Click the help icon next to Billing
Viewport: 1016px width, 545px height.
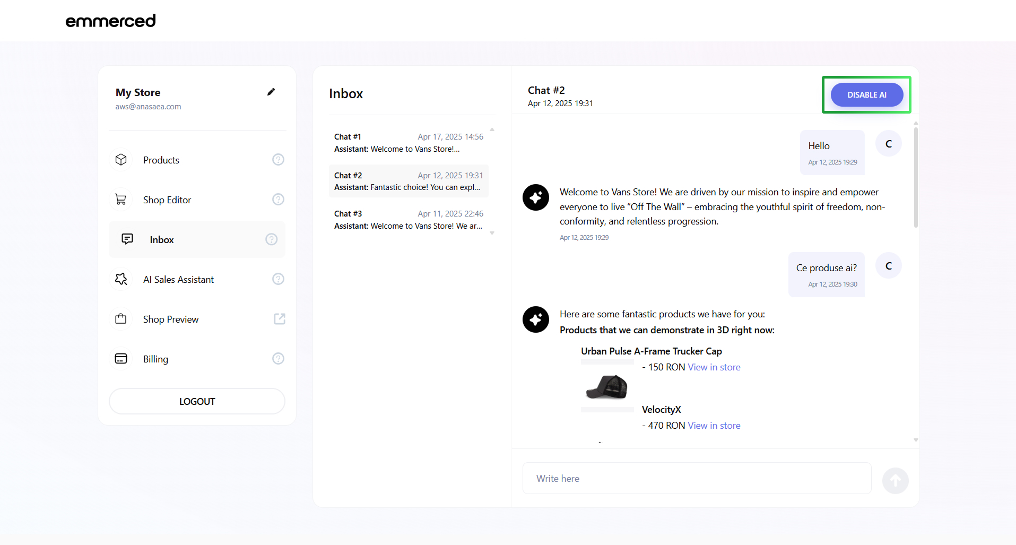click(x=278, y=359)
